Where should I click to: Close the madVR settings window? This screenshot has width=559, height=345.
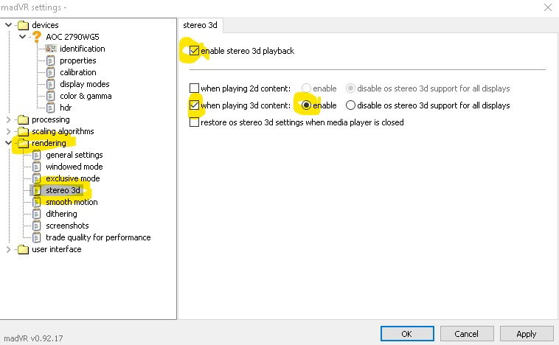click(548, 7)
